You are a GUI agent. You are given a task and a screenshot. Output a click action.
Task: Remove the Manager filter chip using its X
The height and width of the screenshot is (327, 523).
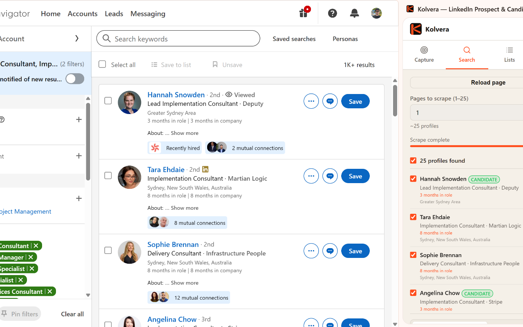31,257
